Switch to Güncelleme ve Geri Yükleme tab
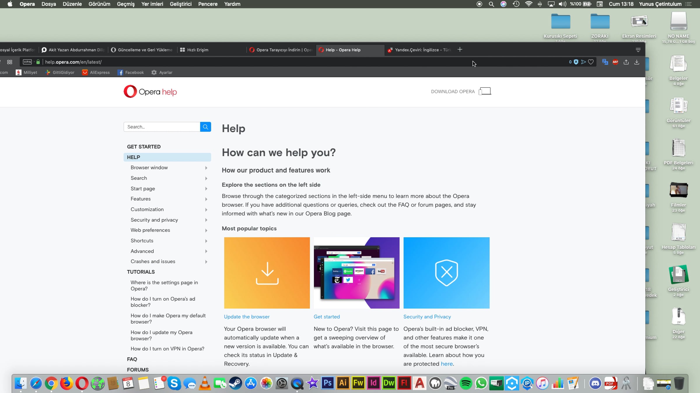700x393 pixels. (x=142, y=50)
